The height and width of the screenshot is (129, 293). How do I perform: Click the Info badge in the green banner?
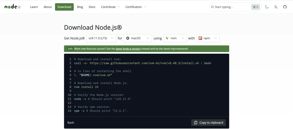pos(70,49)
